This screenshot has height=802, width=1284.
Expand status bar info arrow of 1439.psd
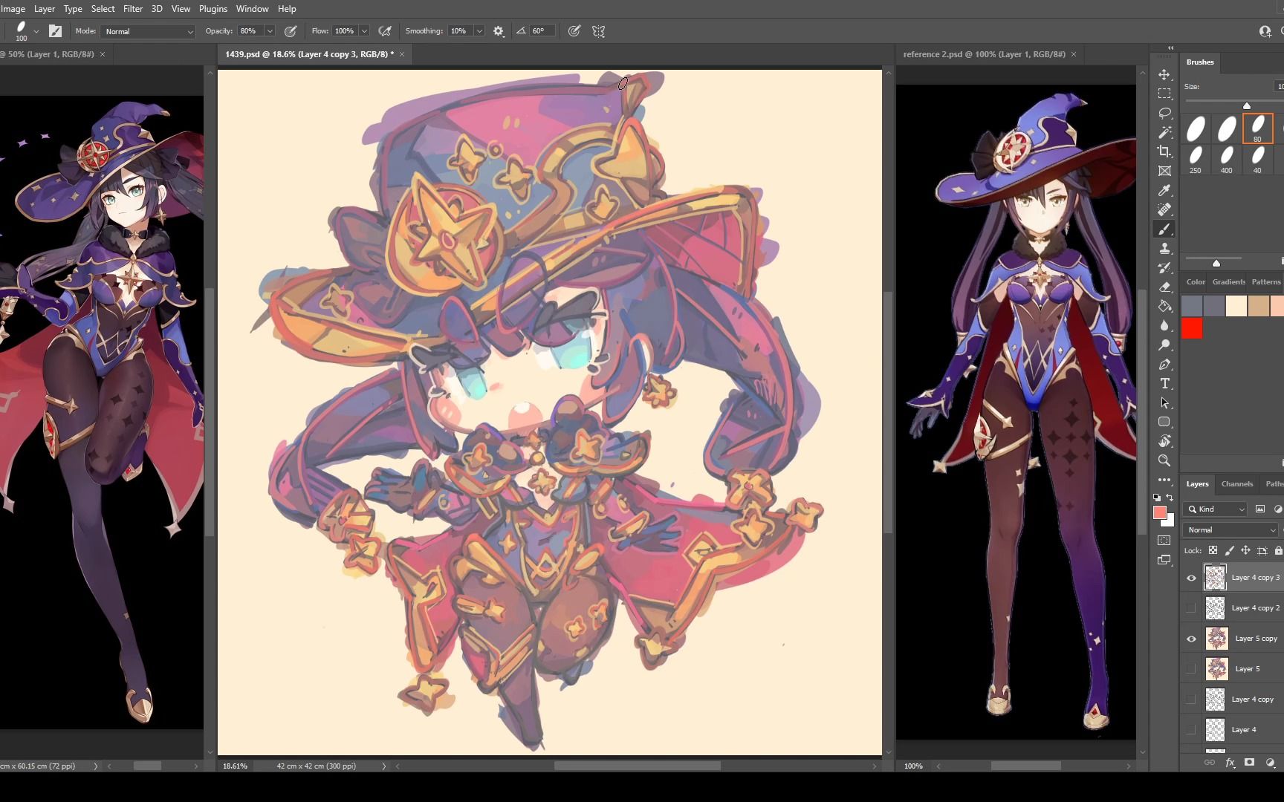pos(384,766)
